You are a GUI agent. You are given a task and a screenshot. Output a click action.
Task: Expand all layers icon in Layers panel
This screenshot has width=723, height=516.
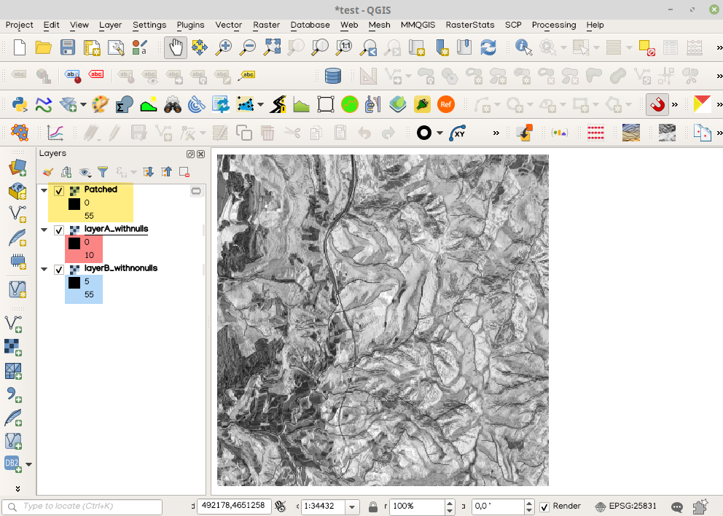(148, 172)
